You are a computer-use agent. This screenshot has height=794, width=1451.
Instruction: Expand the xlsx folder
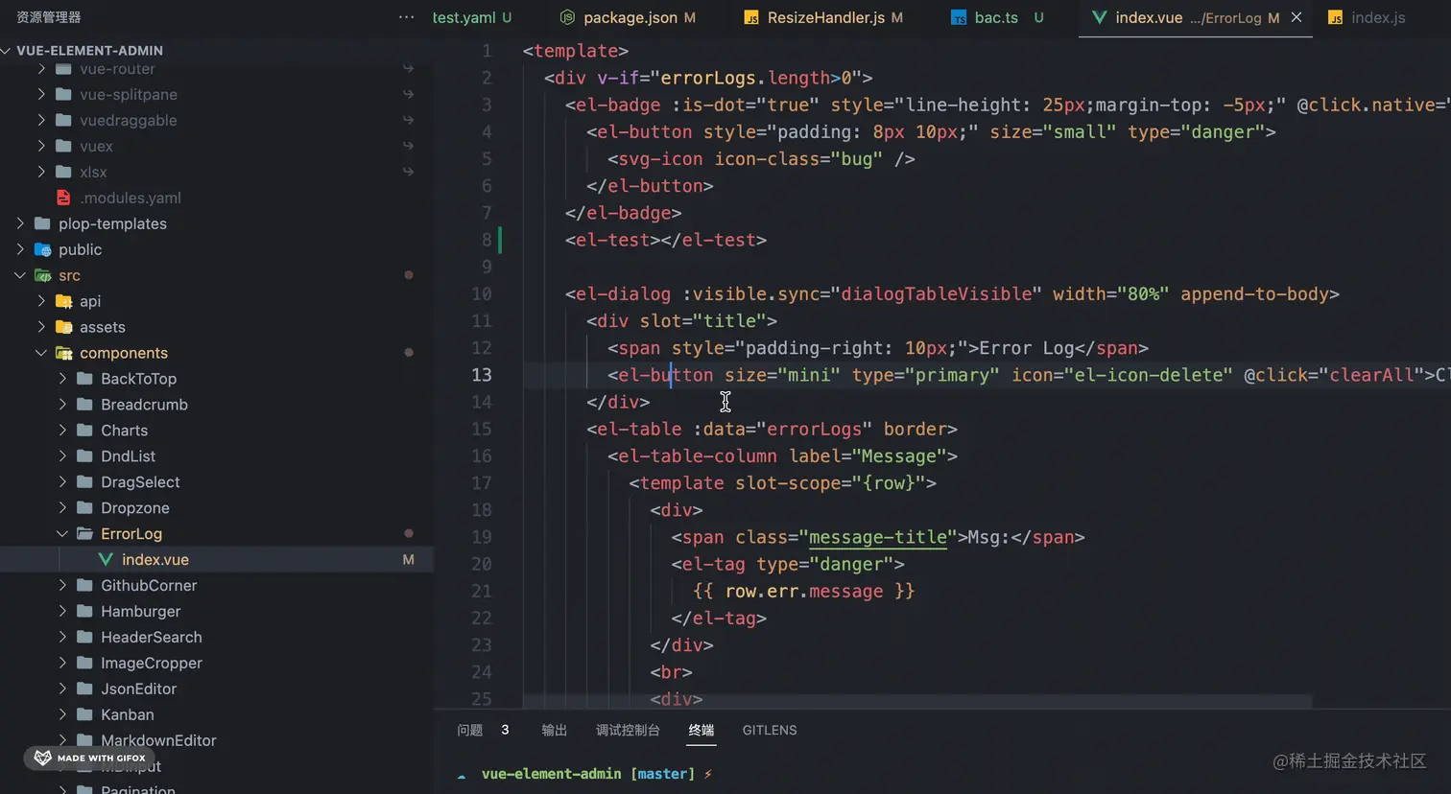point(41,172)
